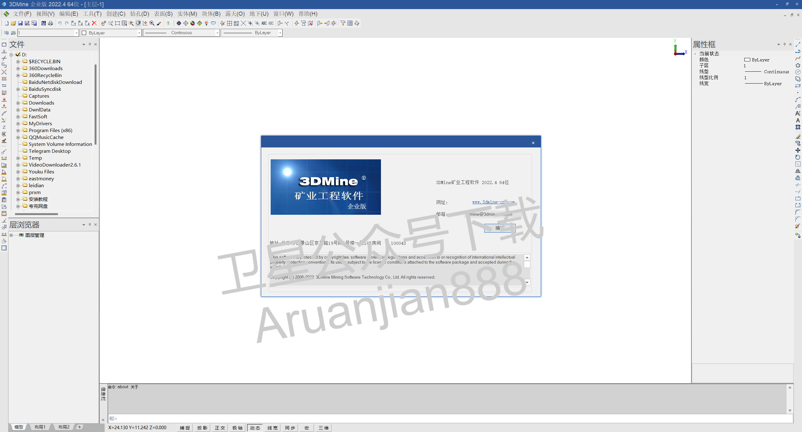Select the Mirror tool on right toolbar
802x432 pixels.
798,171
